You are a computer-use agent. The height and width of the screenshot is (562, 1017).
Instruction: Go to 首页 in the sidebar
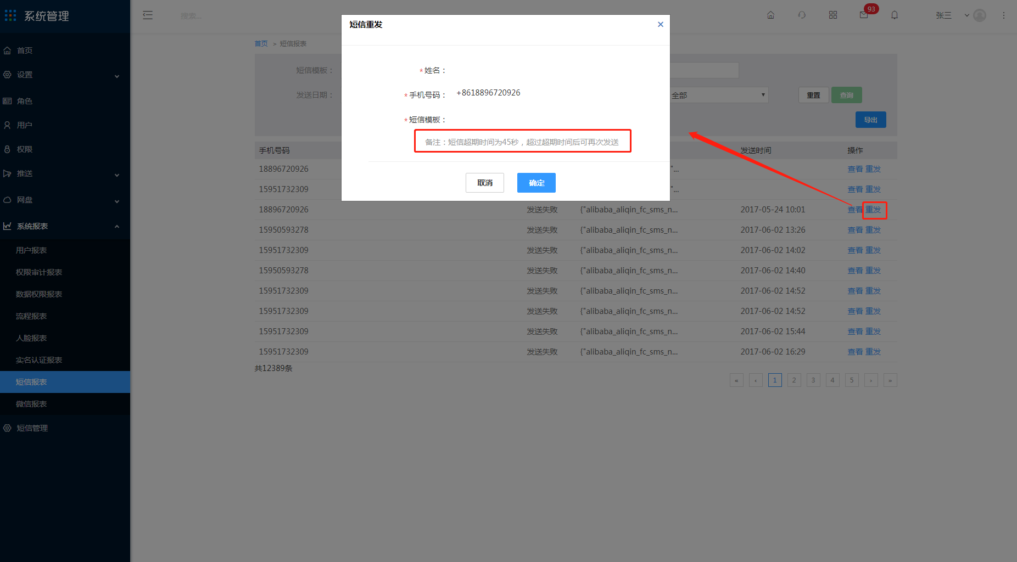pos(65,50)
